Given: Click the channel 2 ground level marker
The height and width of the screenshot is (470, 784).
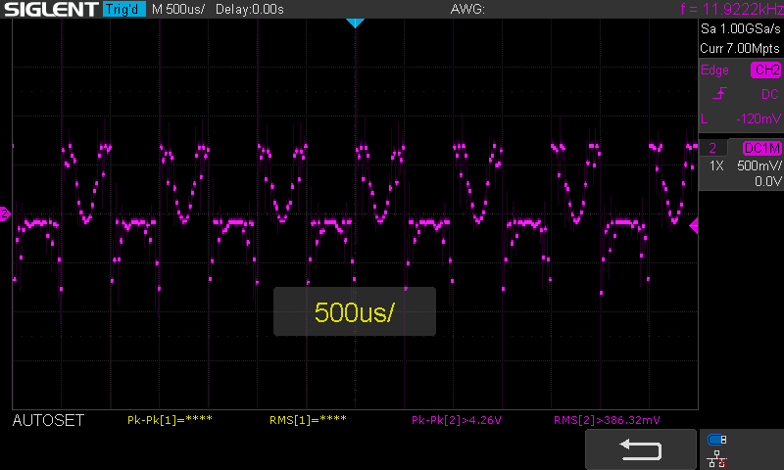Looking at the screenshot, I should pyautogui.click(x=5, y=213).
